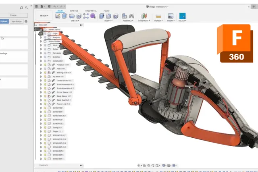Click the Create Sketch tool icon

58,16
